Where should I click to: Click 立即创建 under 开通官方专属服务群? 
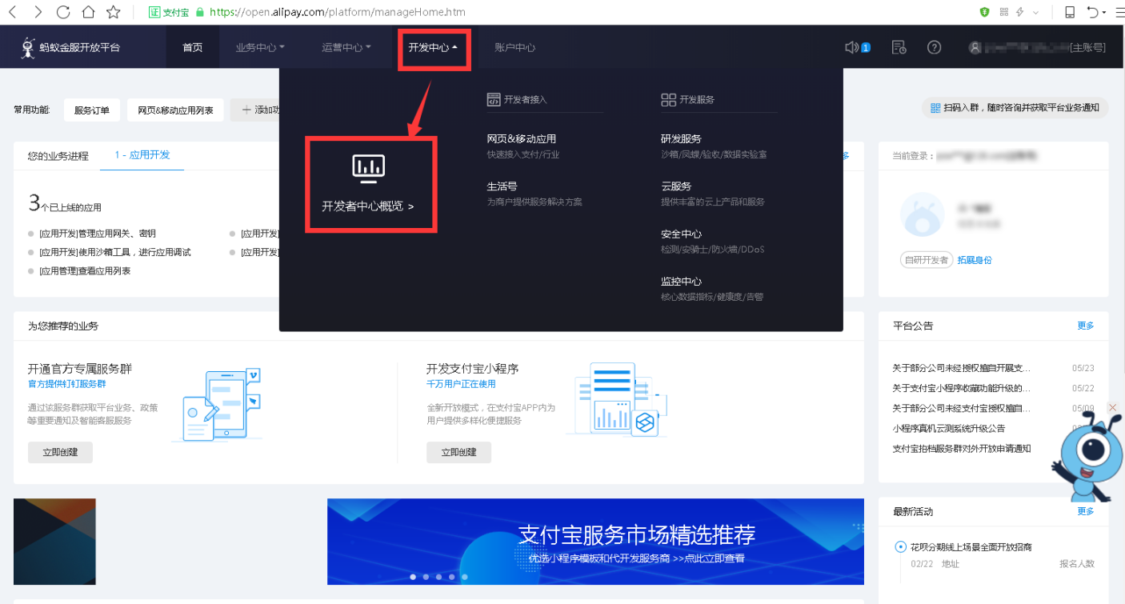tap(60, 452)
